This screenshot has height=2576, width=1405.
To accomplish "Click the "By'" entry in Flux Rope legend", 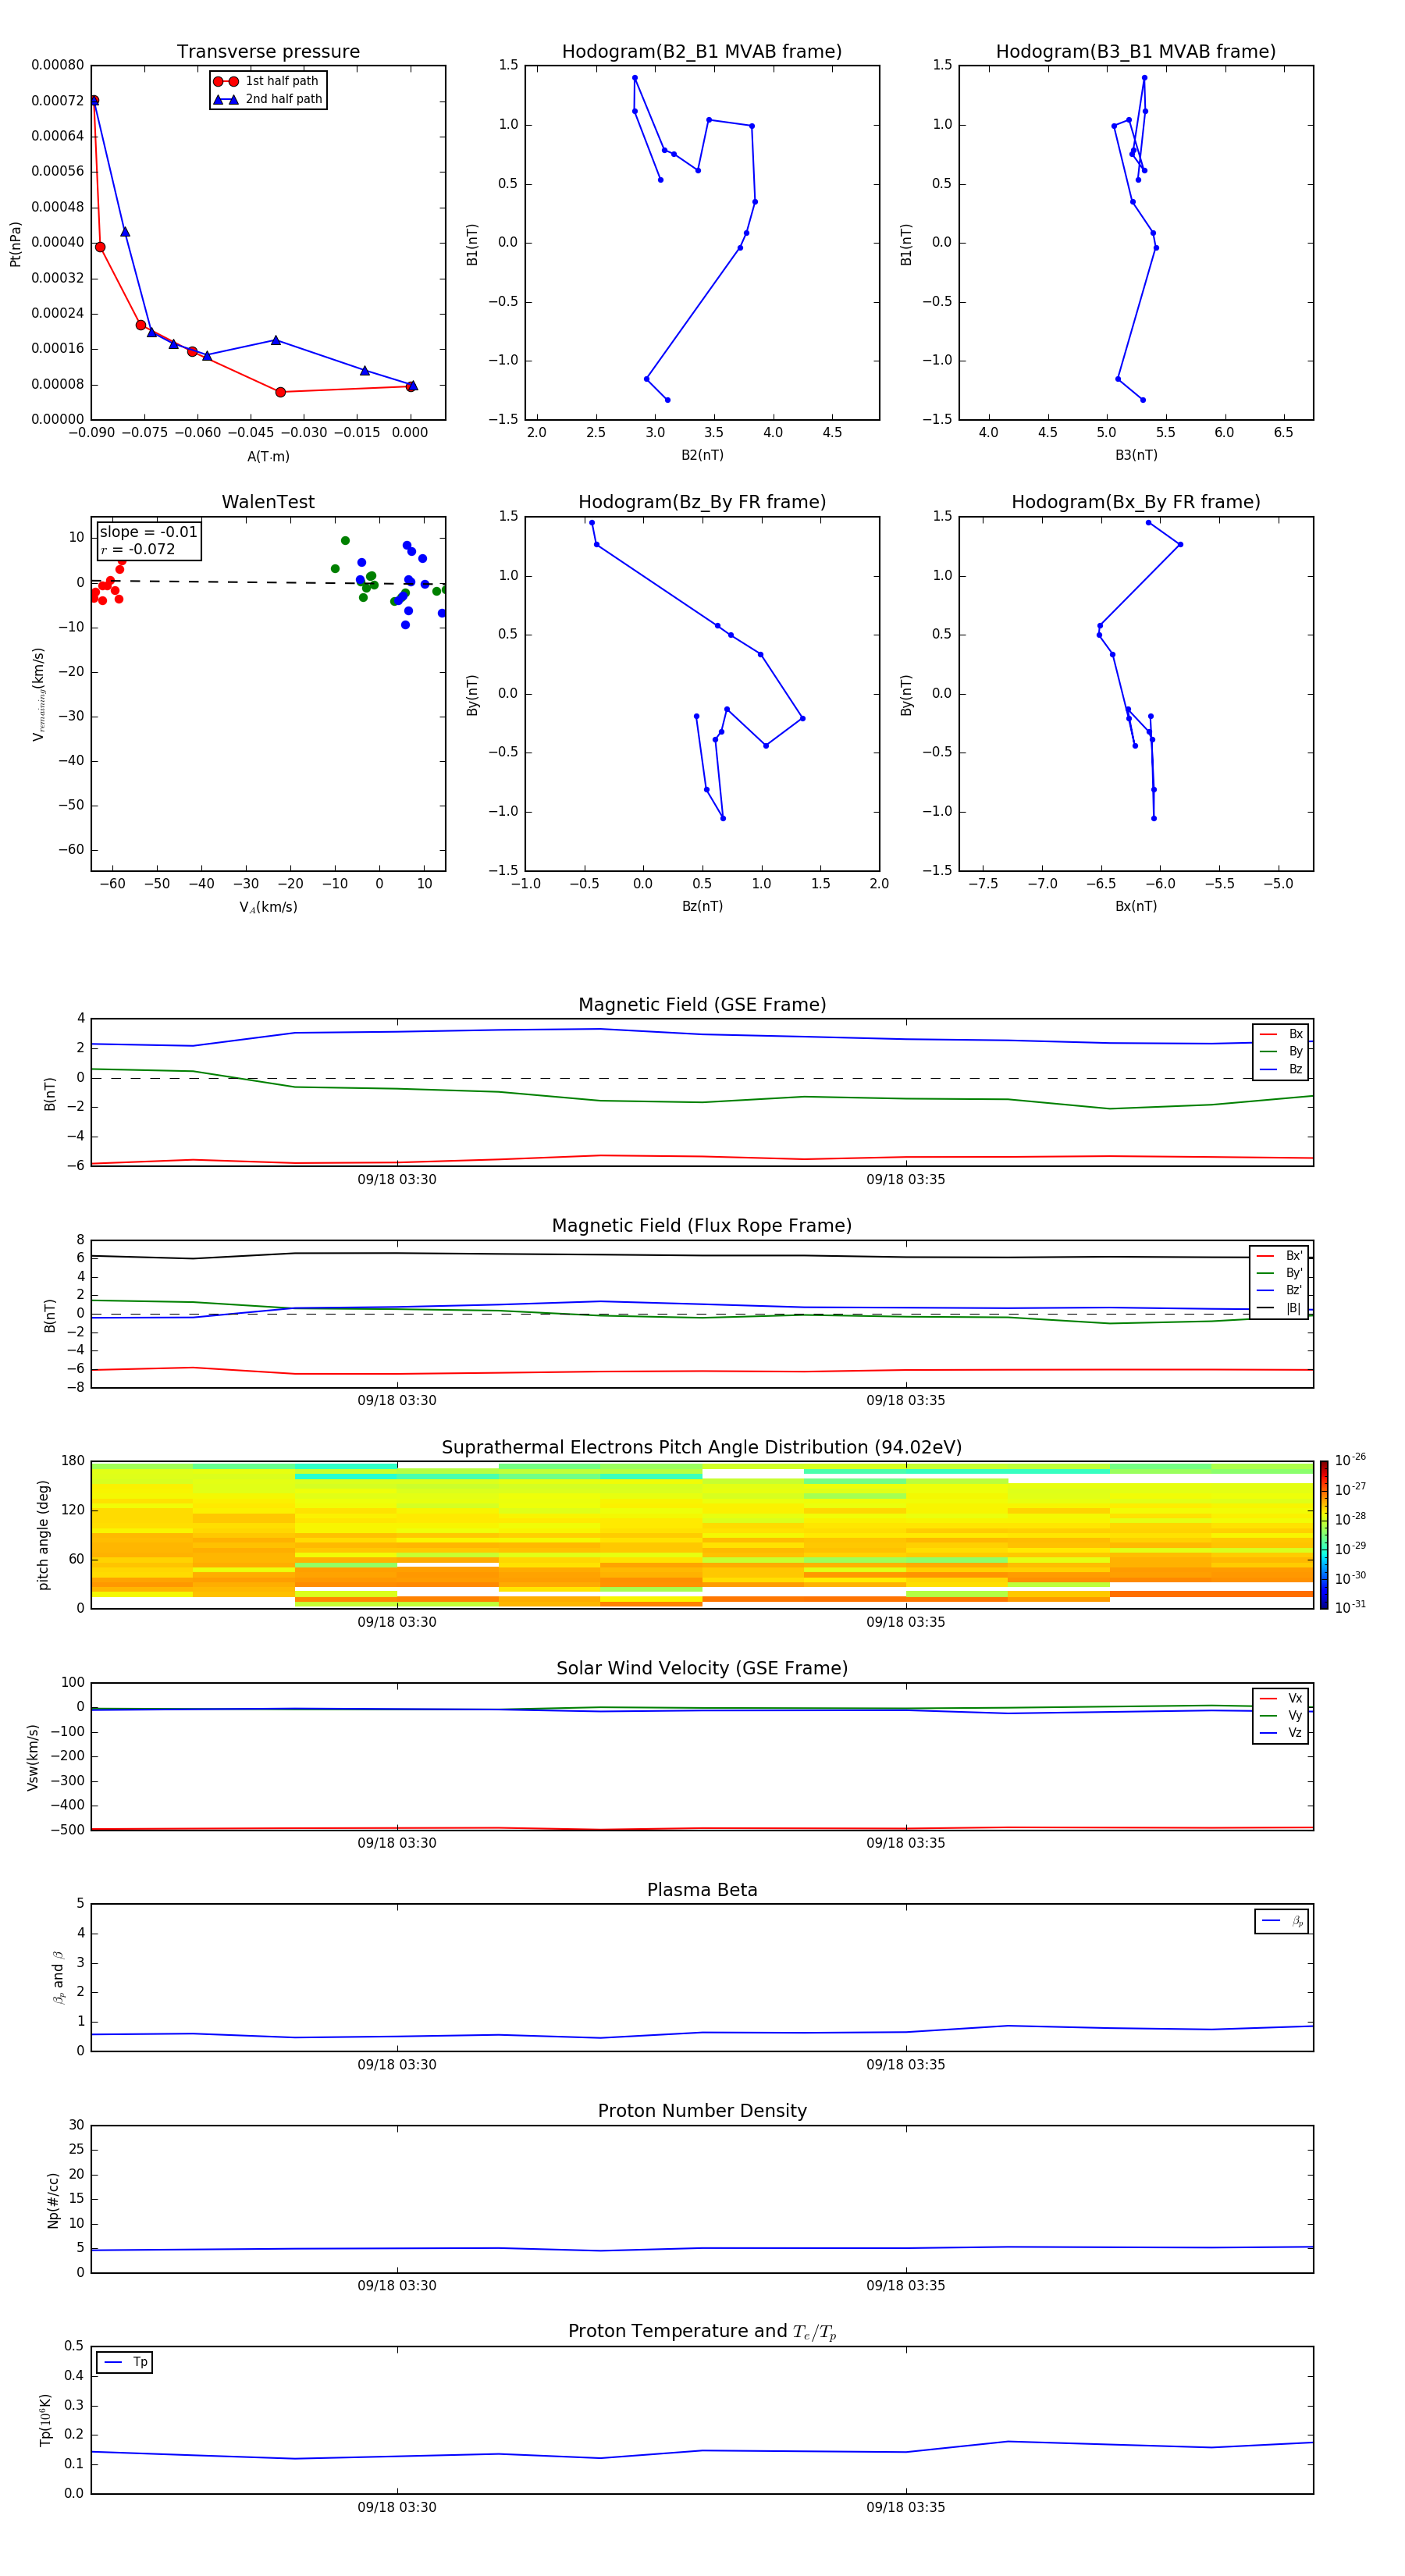I will tap(1280, 1273).
